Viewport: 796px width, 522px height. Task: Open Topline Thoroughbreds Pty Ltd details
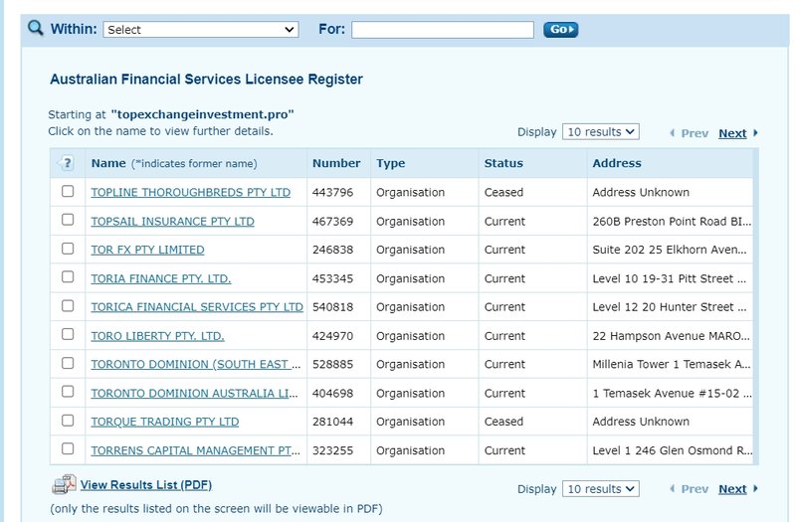coord(191,192)
